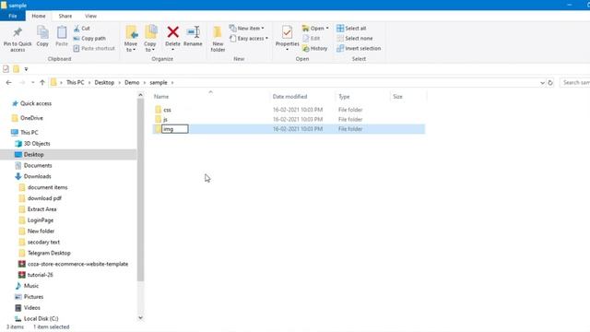The height and width of the screenshot is (332, 590).
Task: Click Select none
Action: tap(354, 39)
